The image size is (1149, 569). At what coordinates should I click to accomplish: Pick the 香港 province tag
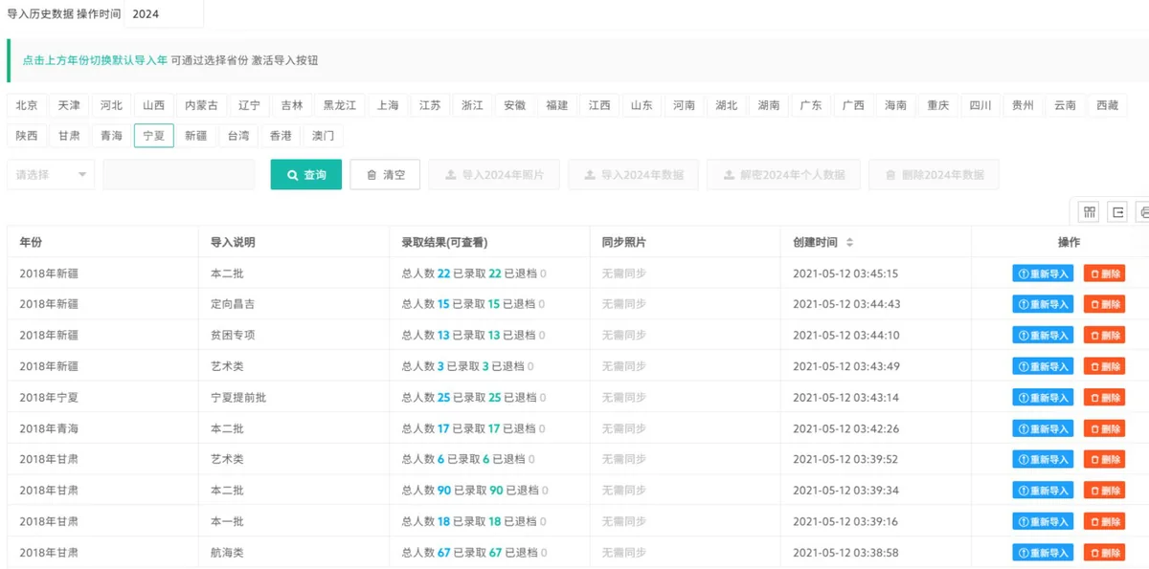coord(280,136)
